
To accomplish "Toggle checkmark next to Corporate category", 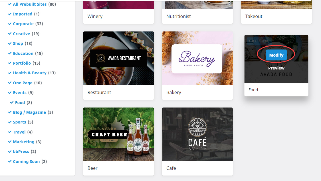I will [10, 24].
